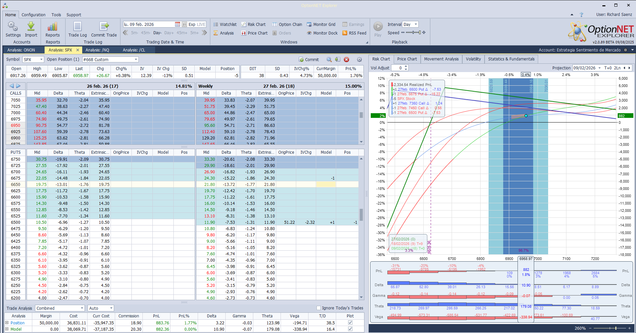Open the trading date calendar picker icon
The image size is (636, 333).
coord(177,24)
